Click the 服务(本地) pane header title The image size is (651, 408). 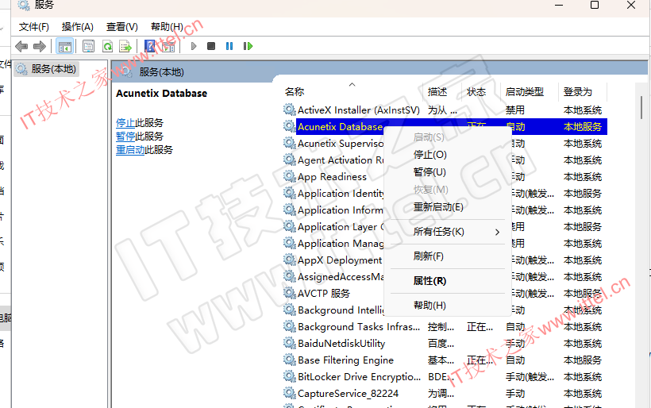coord(161,72)
